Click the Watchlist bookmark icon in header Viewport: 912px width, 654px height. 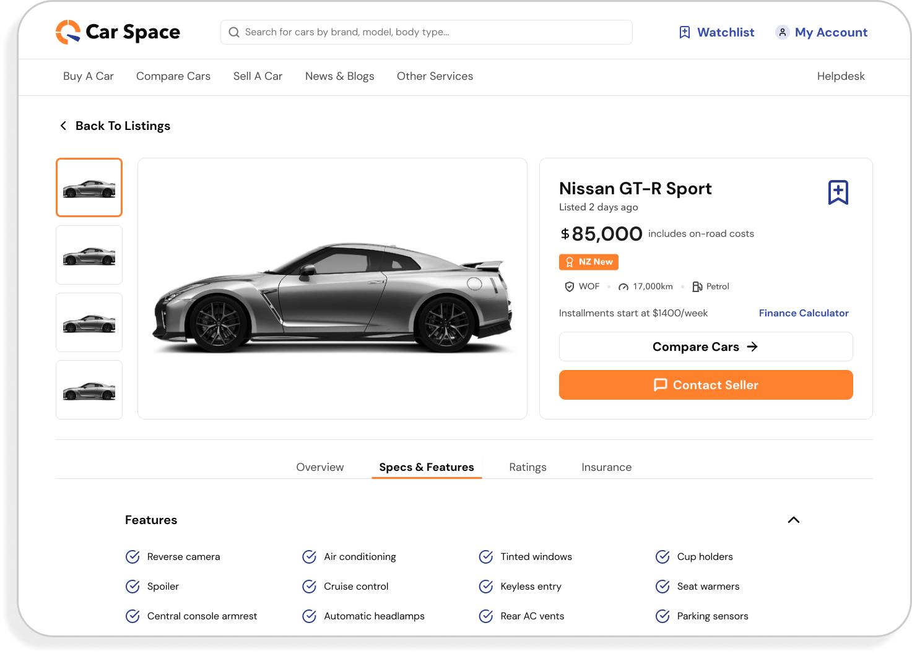(684, 32)
